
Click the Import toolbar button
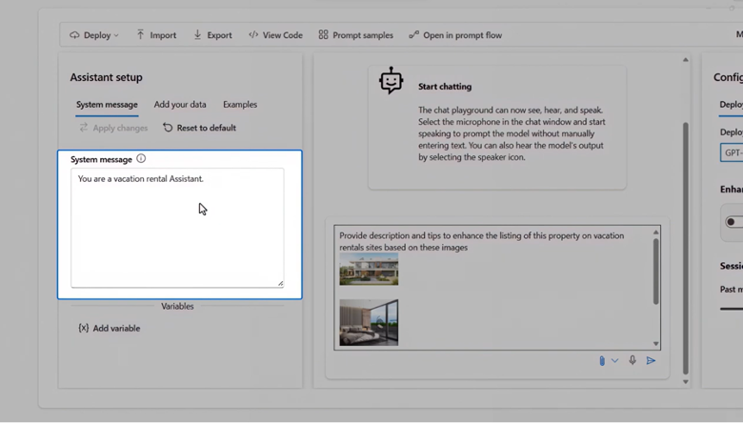[156, 35]
